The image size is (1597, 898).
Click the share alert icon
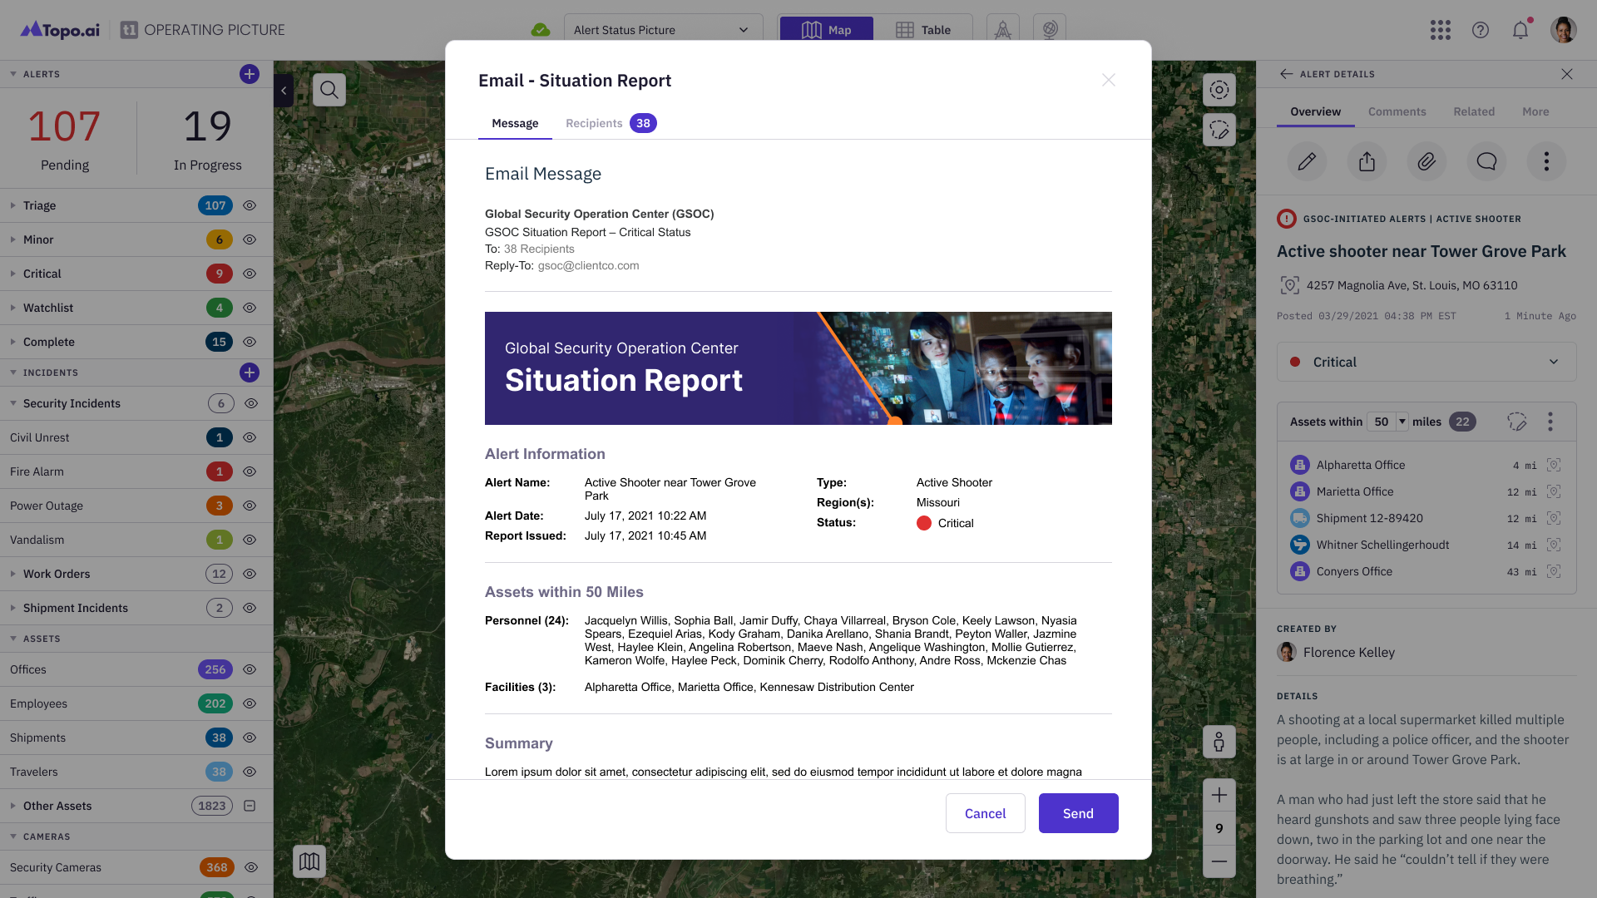(1367, 161)
